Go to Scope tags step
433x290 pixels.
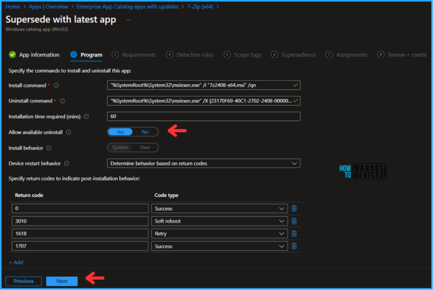click(242, 55)
